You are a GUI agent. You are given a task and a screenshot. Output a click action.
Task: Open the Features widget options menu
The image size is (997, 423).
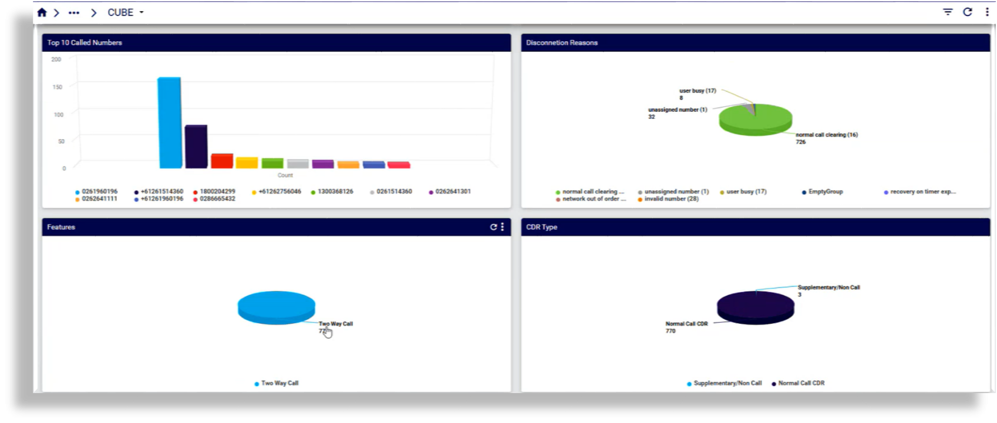(502, 227)
